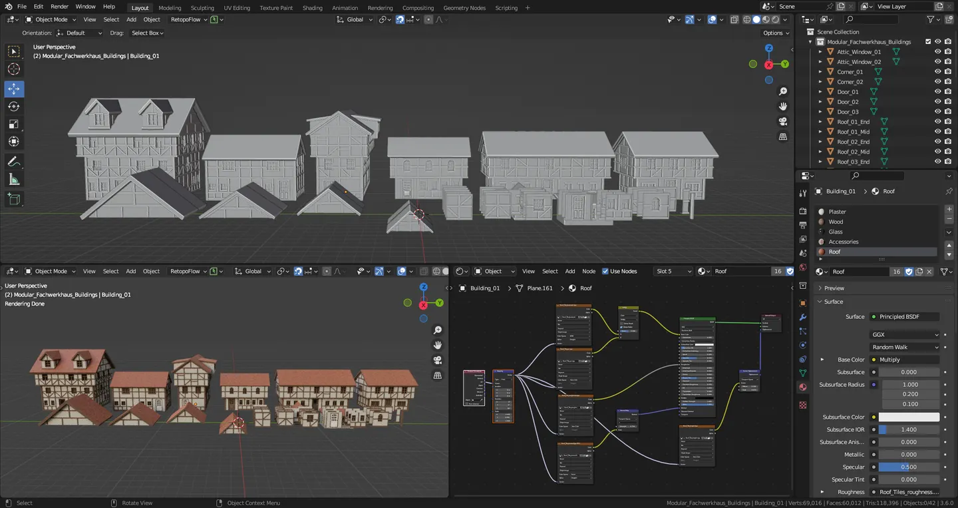Screen dimensions: 958x508
Task: Disable Door_02 in renders via camera icon
Action: pos(947,102)
